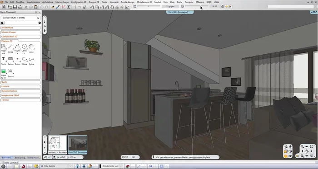The image size is (318, 169).
Task: Expand the Documentazione section
Action: pyautogui.click(x=20, y=91)
